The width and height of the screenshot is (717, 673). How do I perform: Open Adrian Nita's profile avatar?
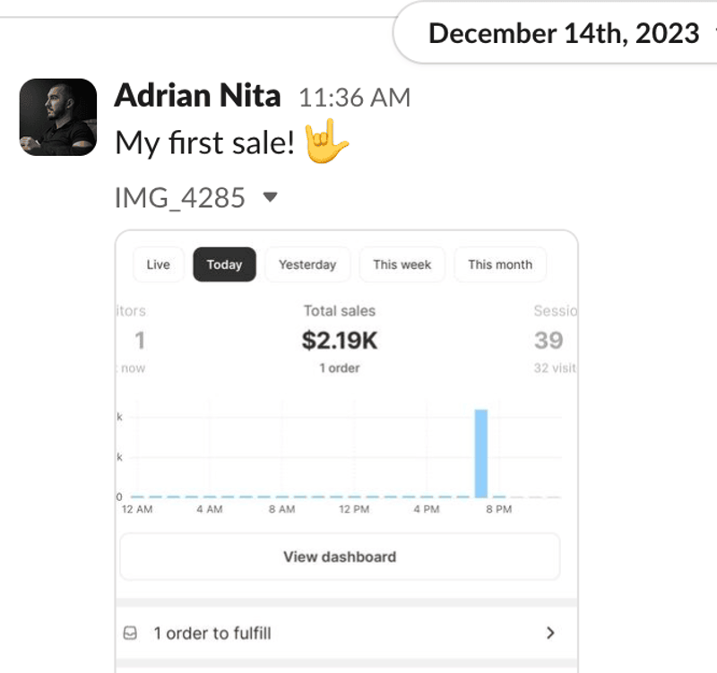(x=58, y=117)
